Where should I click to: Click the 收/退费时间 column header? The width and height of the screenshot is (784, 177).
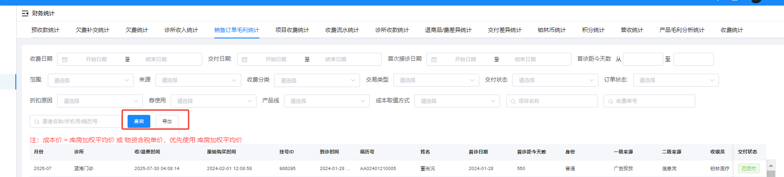click(147, 152)
